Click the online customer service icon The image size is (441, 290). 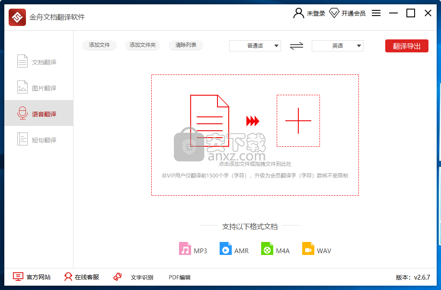68,277
